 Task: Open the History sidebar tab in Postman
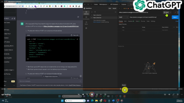pyautogui.click(x=86, y=23)
